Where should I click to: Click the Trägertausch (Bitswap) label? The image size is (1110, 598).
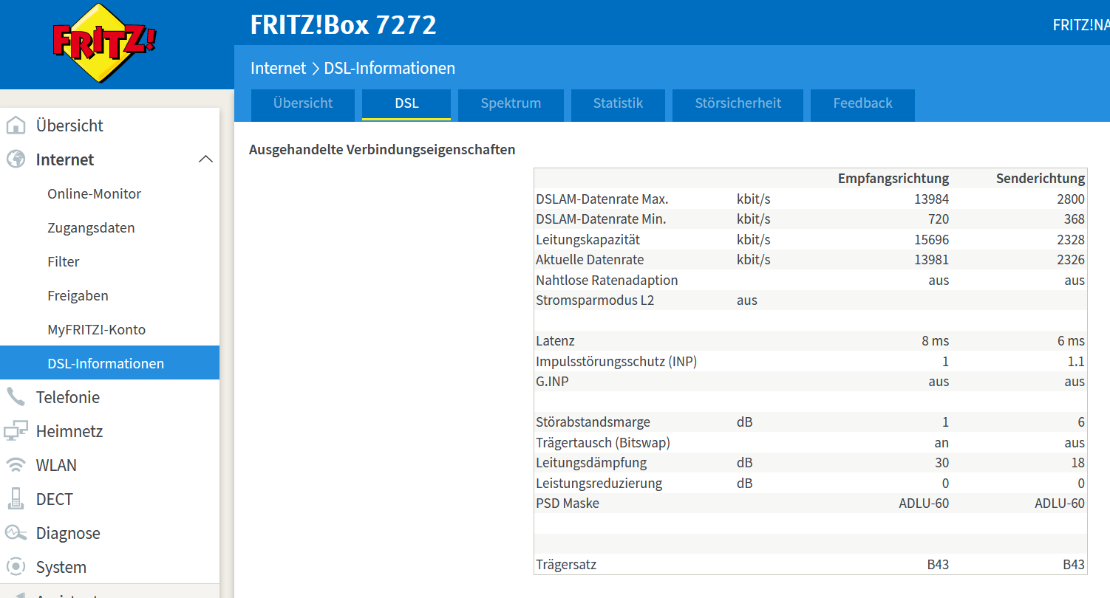coord(603,443)
